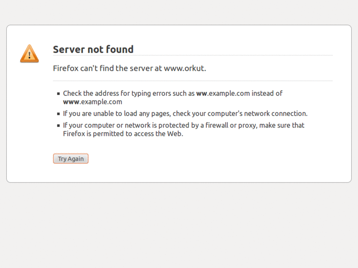
Task: Click the www.orkut. address text
Action: [x=184, y=68]
